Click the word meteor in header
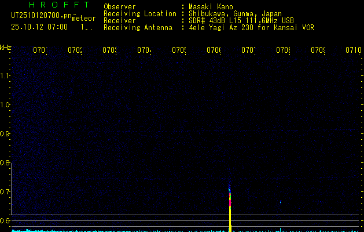 tap(83, 18)
